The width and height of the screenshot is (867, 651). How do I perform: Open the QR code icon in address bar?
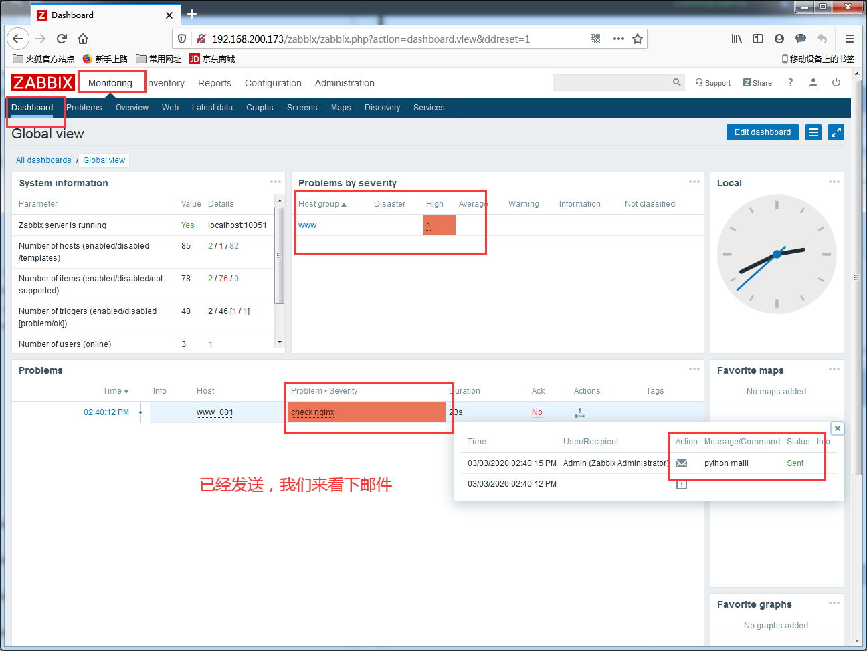pos(595,39)
